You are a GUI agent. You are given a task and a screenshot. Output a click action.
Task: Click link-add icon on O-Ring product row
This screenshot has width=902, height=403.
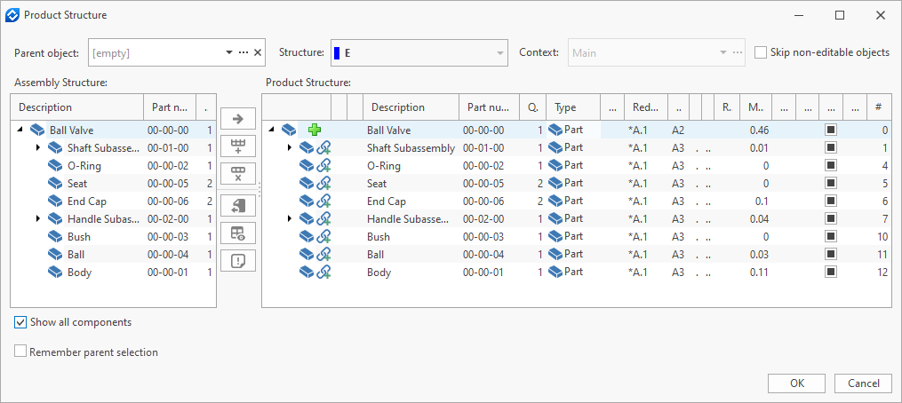(323, 166)
